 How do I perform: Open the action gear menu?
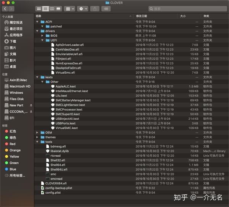[83, 9]
